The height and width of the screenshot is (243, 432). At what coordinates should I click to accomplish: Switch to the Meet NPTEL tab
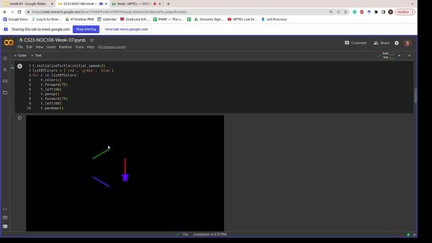coord(136,4)
